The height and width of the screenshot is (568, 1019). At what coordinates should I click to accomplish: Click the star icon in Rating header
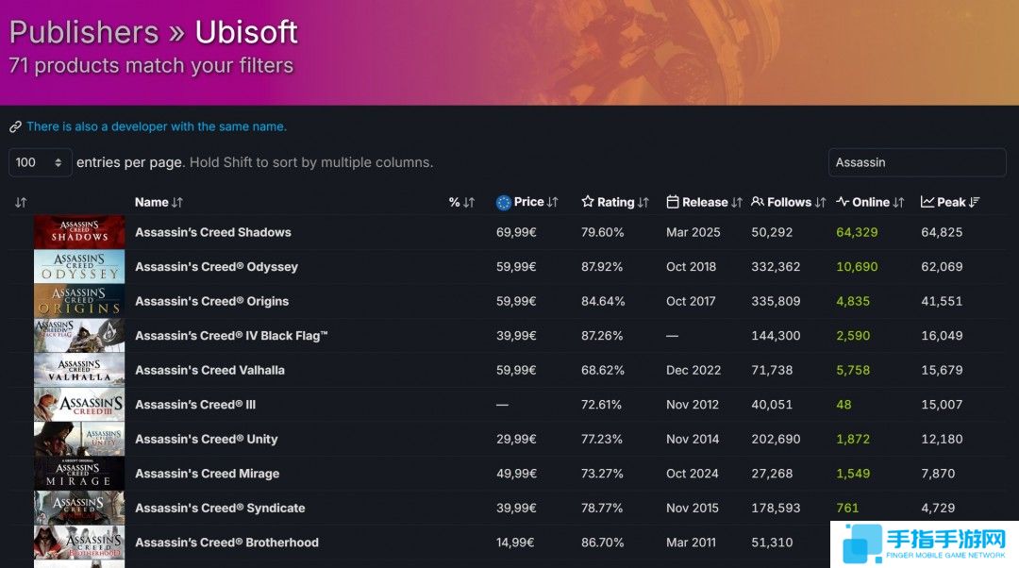(588, 202)
